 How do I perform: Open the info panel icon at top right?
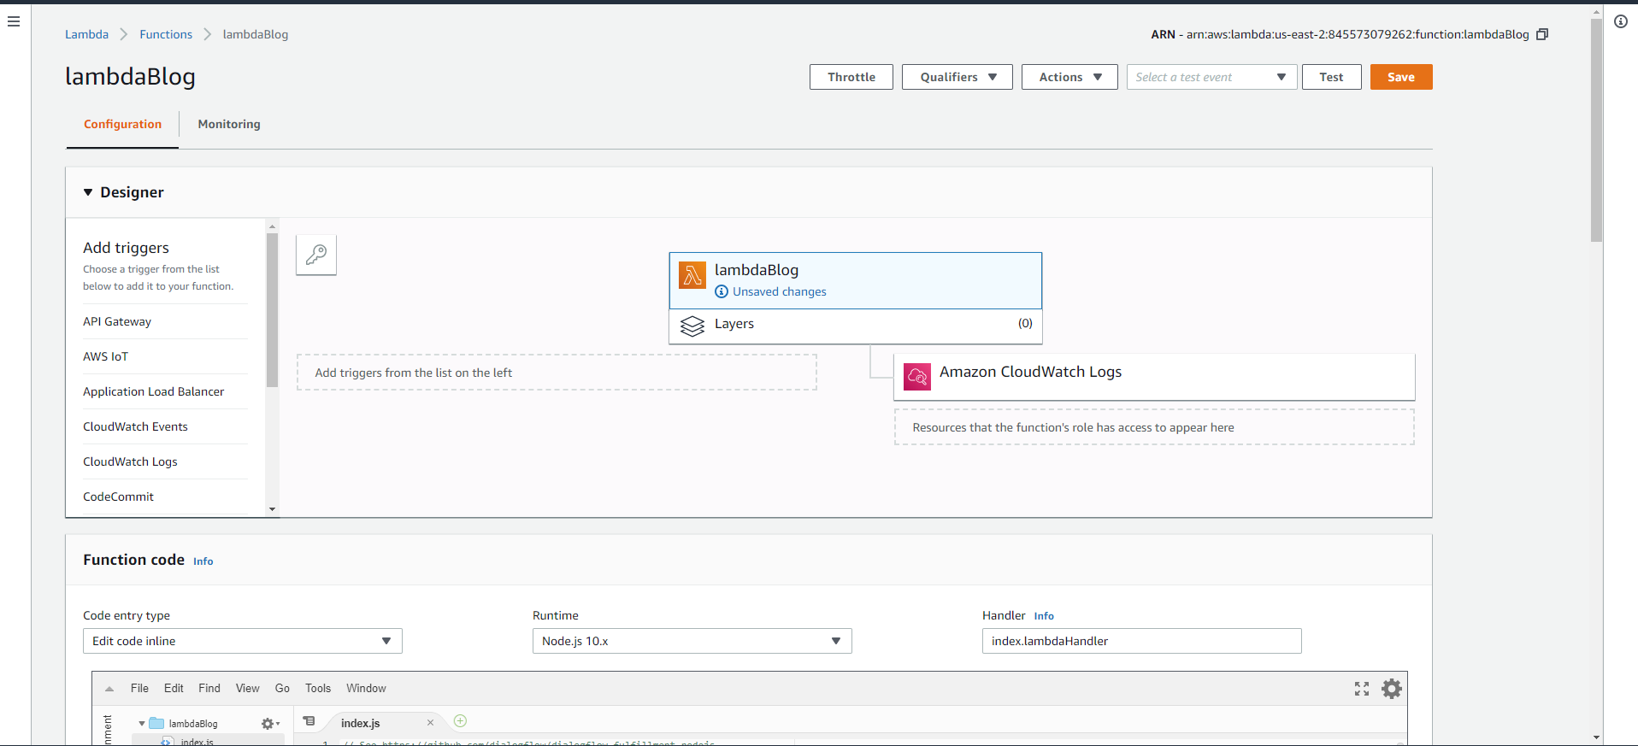coord(1621,21)
